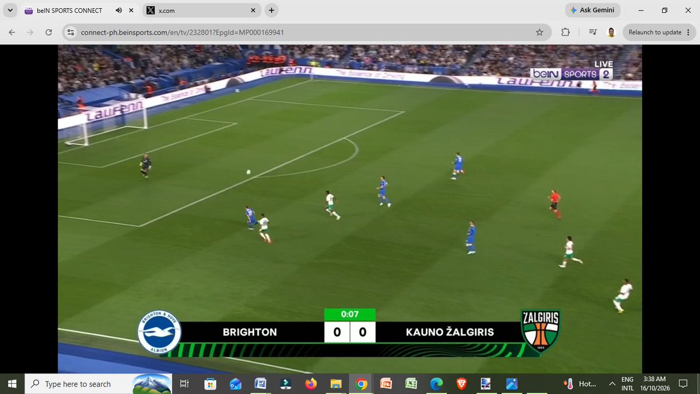This screenshot has height=394, width=700.
Task: Click the BRIGHTON team name
Action: pos(250,332)
